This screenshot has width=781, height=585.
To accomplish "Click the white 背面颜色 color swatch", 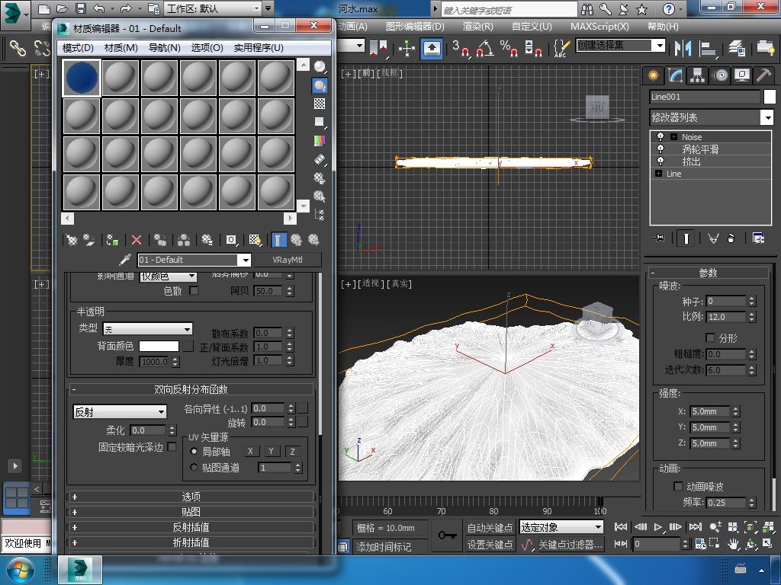I will pyautogui.click(x=159, y=347).
